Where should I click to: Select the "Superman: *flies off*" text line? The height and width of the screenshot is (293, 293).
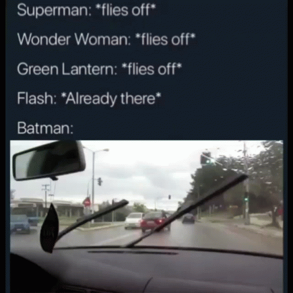coord(86,10)
